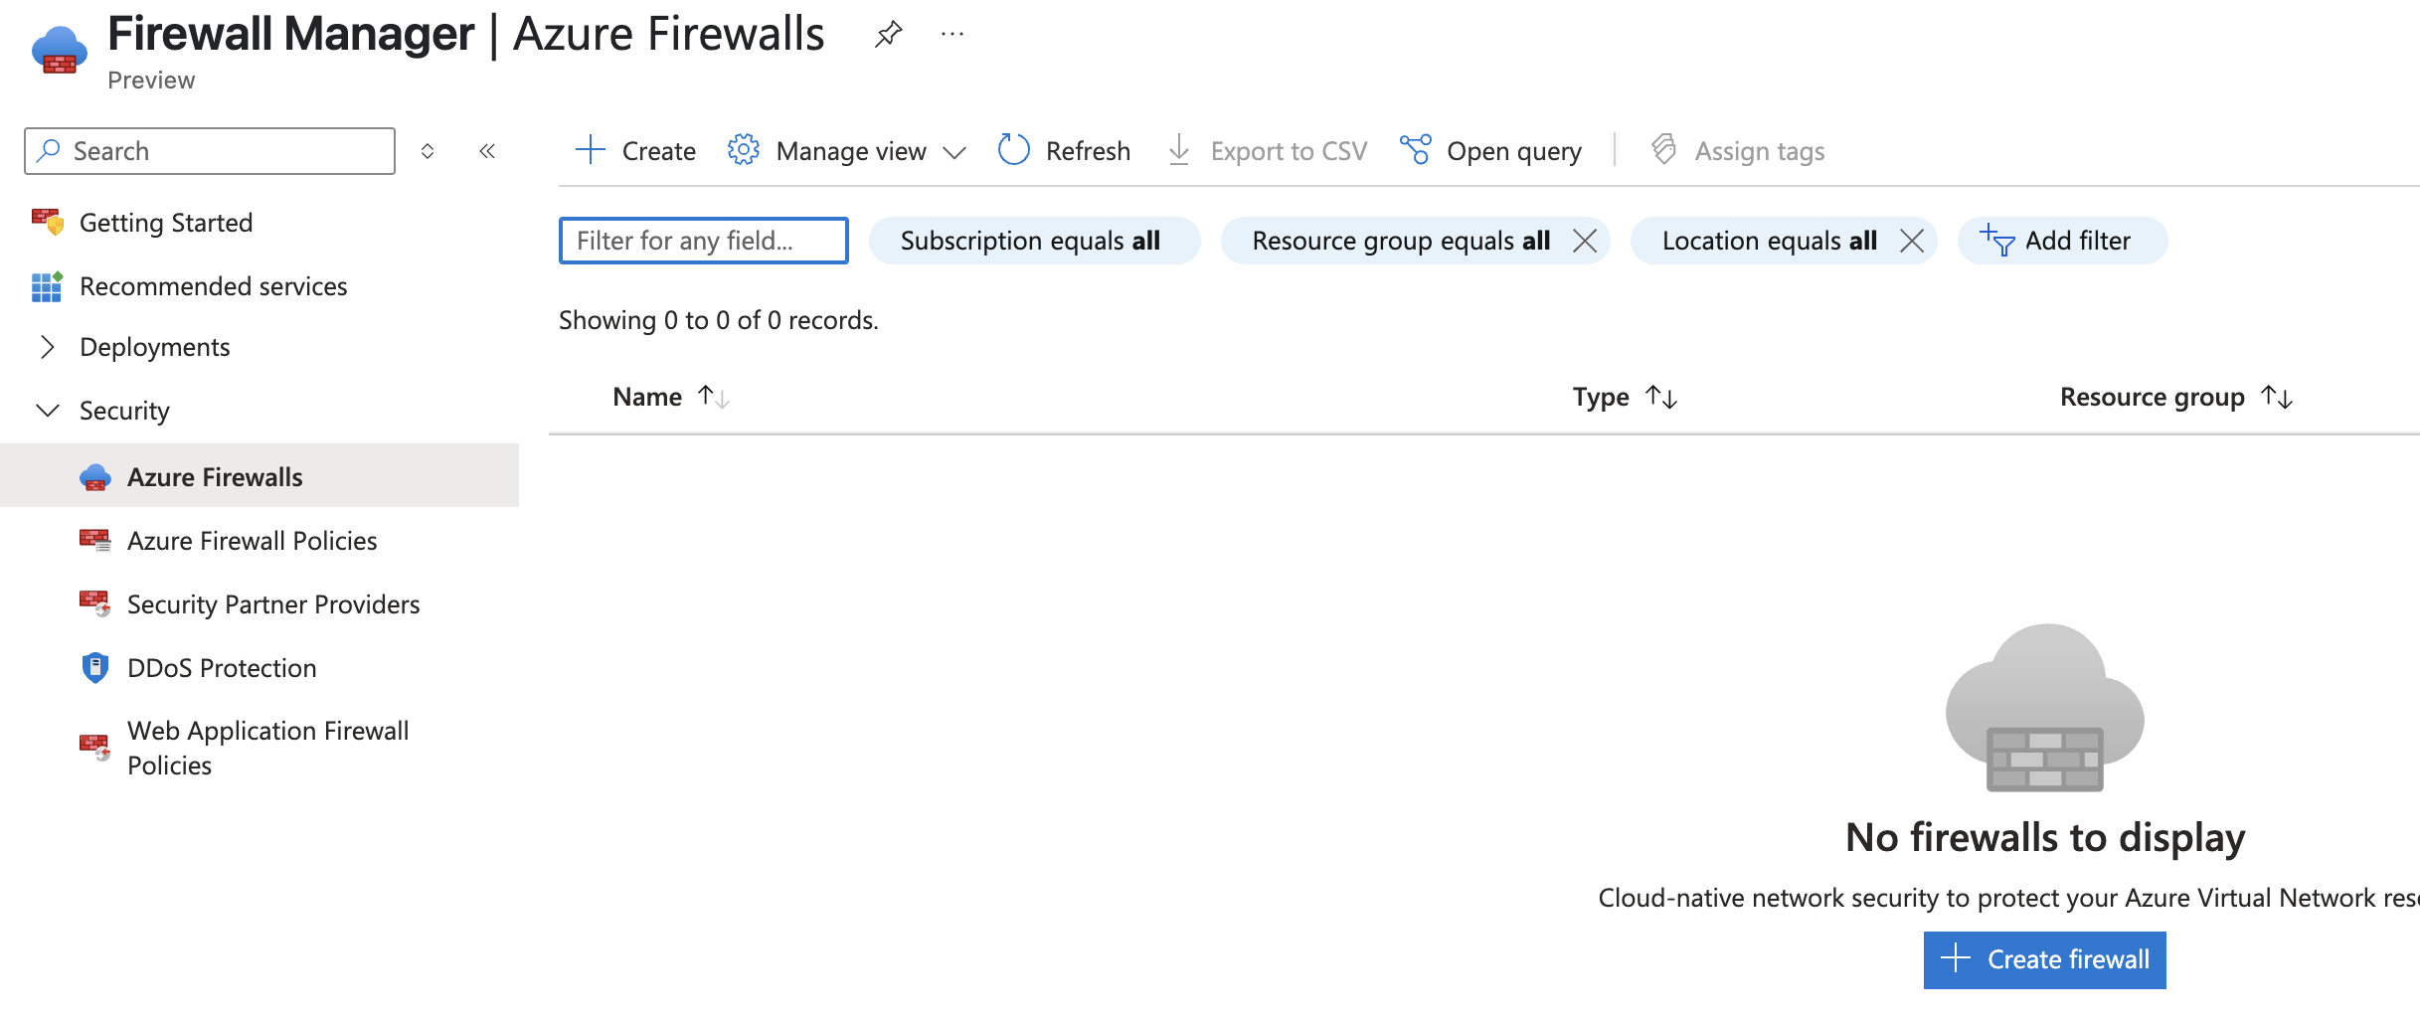Screen dimensions: 2420x1024
Task: Sort by Type column arrows
Action: click(x=1661, y=397)
